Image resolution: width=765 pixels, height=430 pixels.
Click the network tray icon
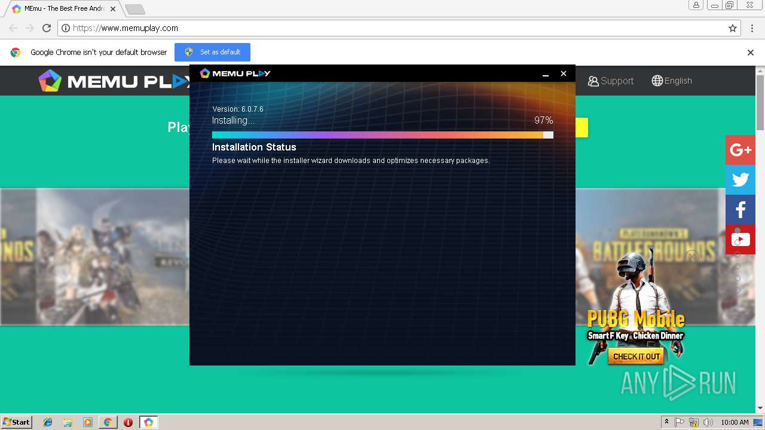pos(694,422)
